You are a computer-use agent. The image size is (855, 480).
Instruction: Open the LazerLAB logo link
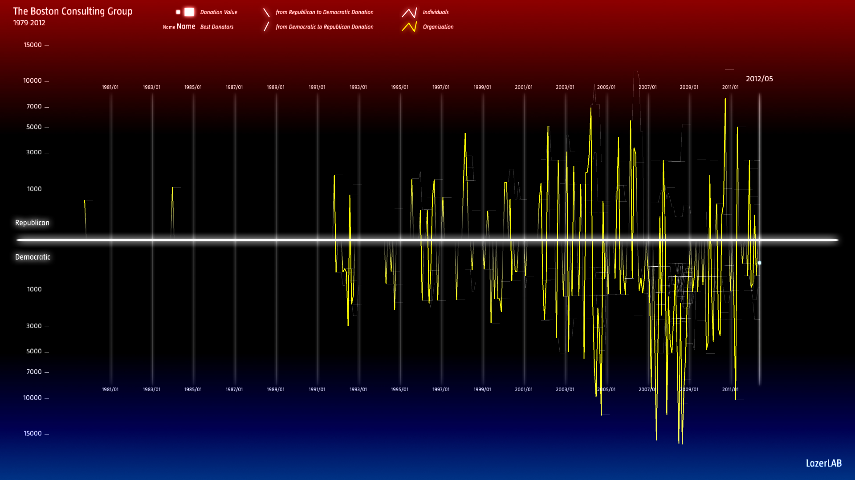823,463
